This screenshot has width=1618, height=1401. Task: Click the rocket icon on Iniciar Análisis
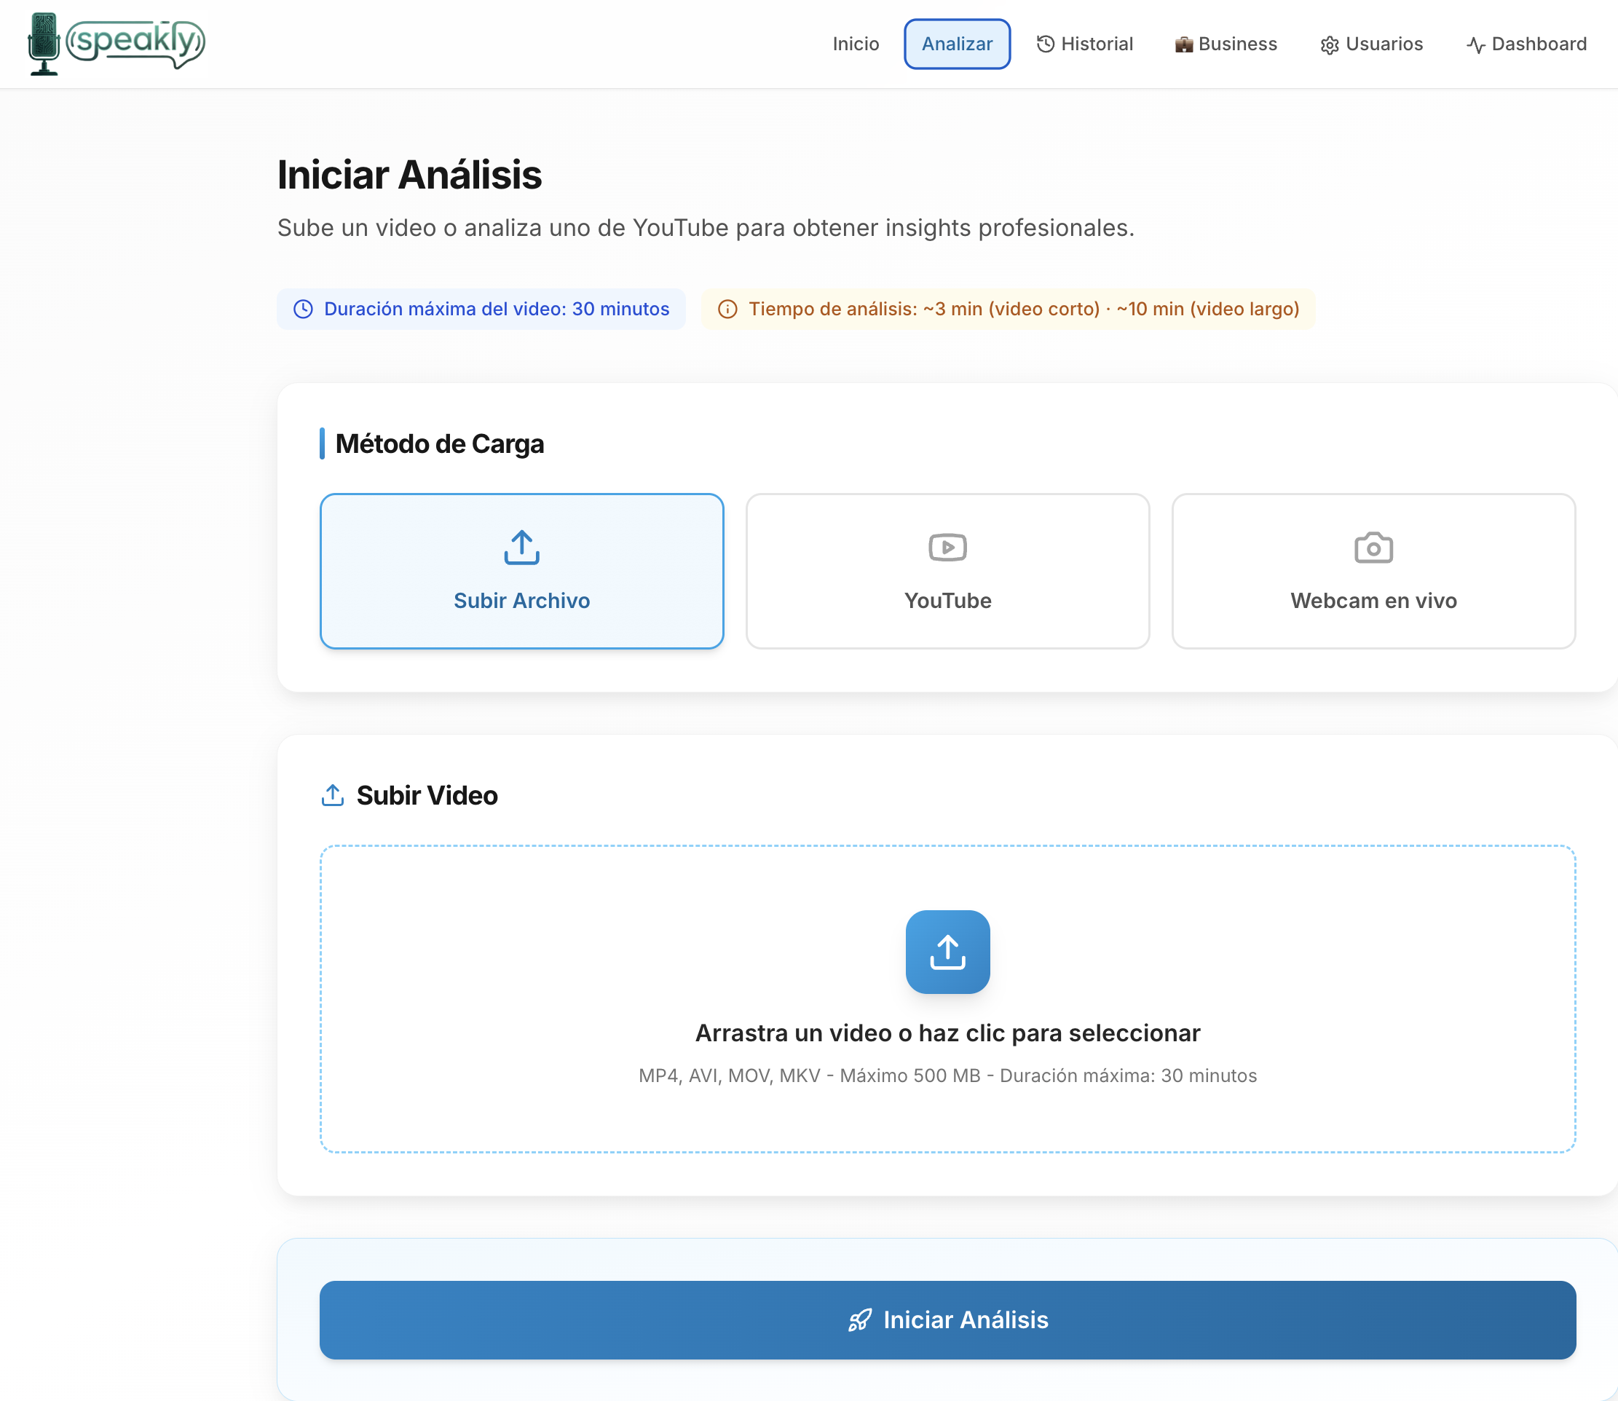point(860,1319)
